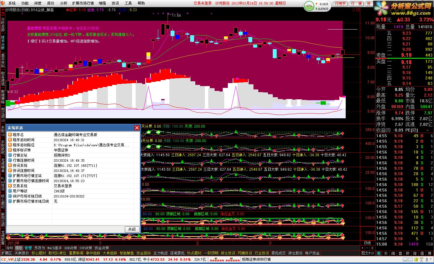Switch to 基本资料 sidebar tab
The image size is (434, 264).
[x=3, y=61]
